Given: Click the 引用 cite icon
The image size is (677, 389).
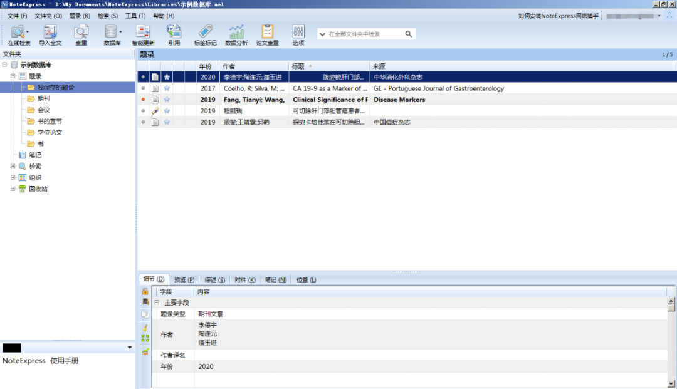Looking at the screenshot, I should (174, 35).
